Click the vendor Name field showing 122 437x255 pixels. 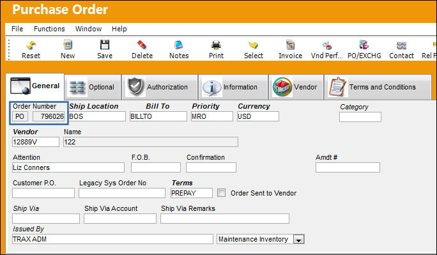point(151,142)
